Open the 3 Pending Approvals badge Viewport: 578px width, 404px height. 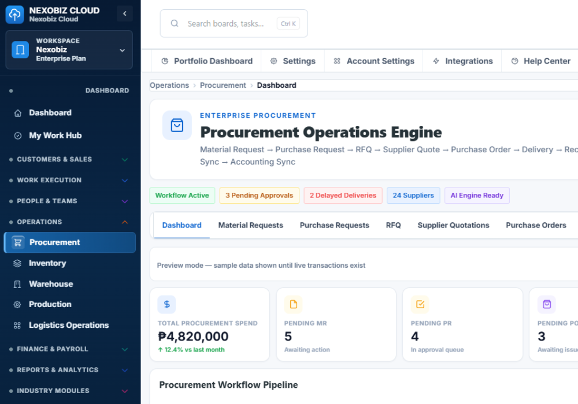(x=260, y=196)
